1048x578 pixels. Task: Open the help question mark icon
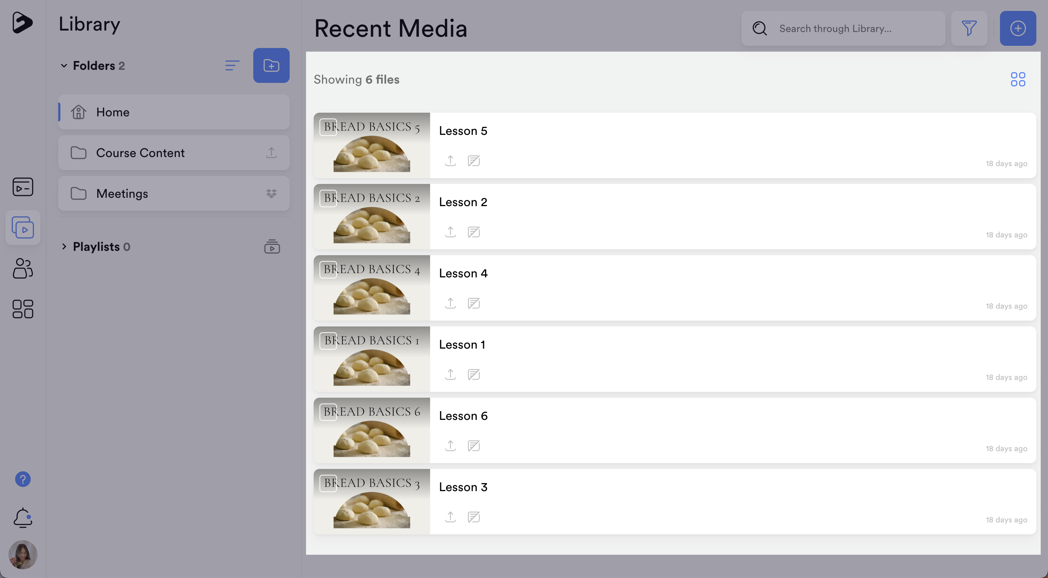[x=23, y=479]
